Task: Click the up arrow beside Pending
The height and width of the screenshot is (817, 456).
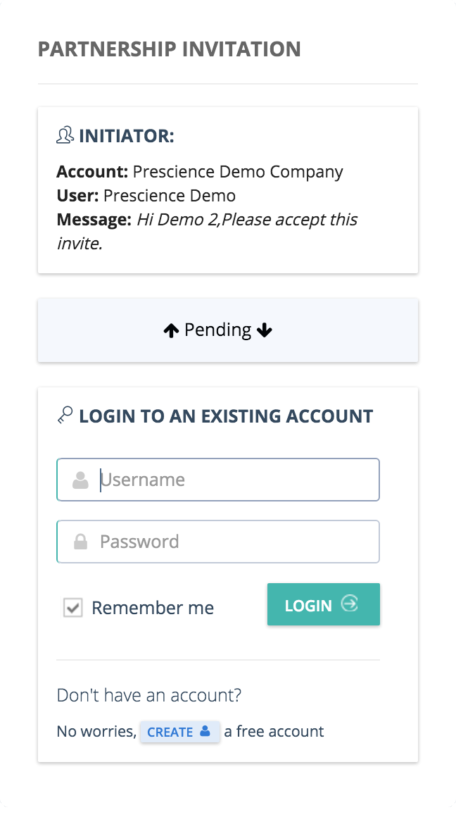Action: coord(171,330)
